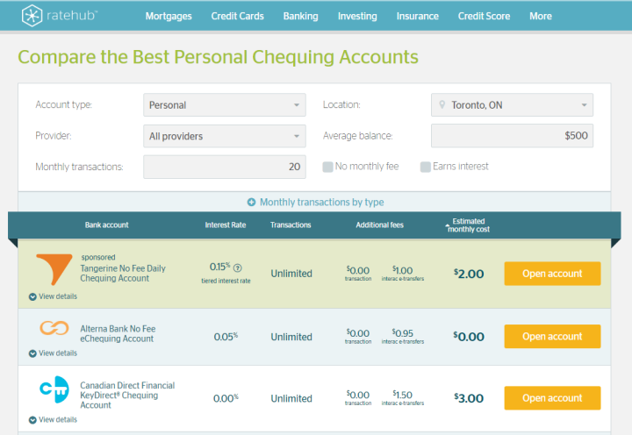Open the Alterna Bank No Fee eChequing link
The width and height of the screenshot is (632, 435).
click(x=117, y=334)
